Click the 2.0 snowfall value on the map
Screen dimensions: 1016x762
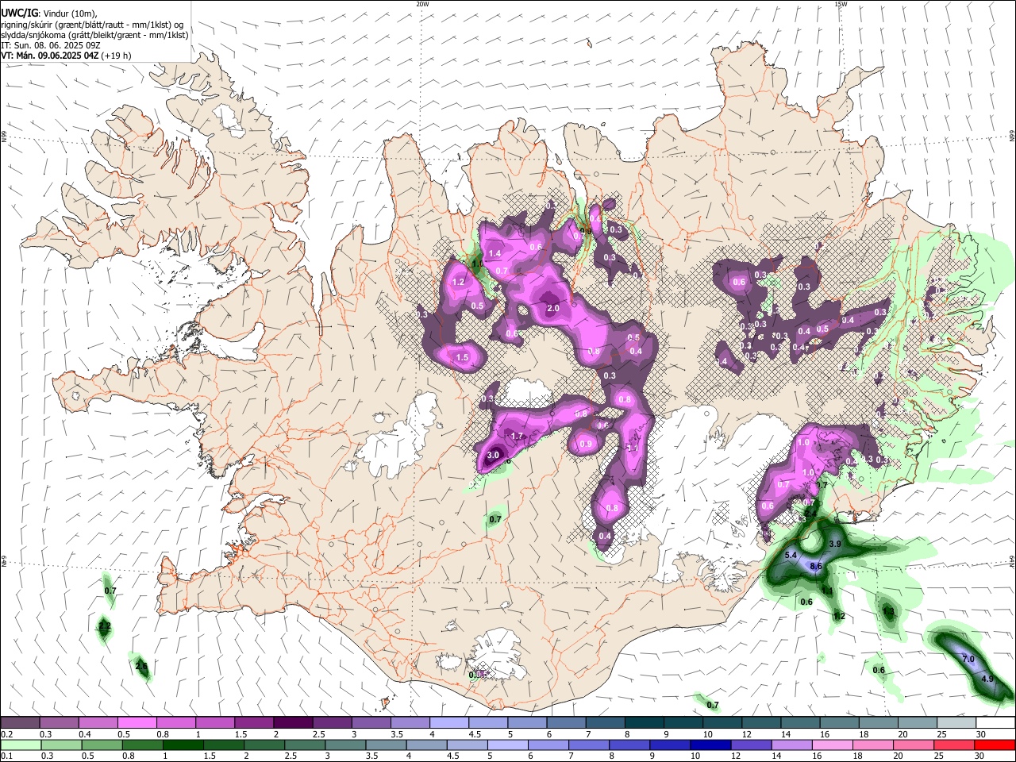553,308
